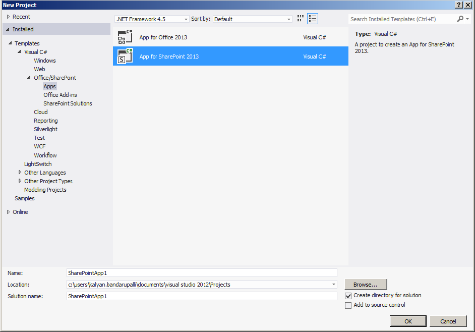Collapse the Installed section
The width and height of the screenshot is (475, 332).
(x=8, y=29)
